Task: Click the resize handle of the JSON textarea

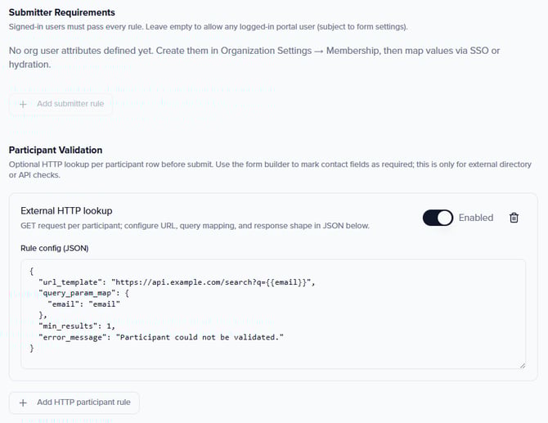Action: (x=521, y=364)
